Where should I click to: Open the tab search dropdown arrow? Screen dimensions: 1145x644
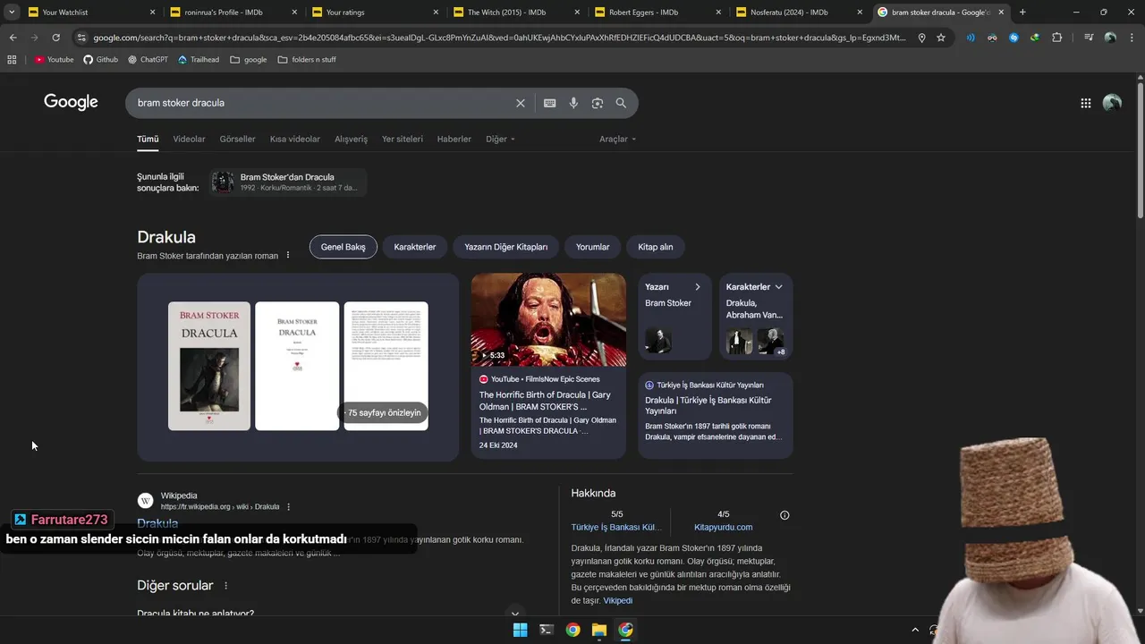12,12
